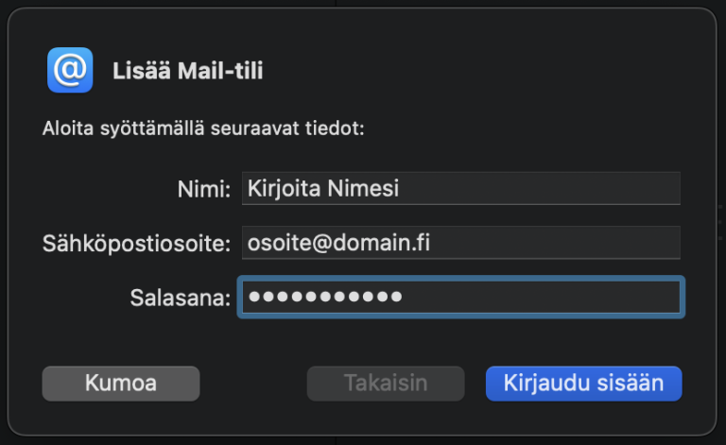Viewport: 726px width, 445px height.
Task: Click the Salasana field label
Action: [x=181, y=298]
